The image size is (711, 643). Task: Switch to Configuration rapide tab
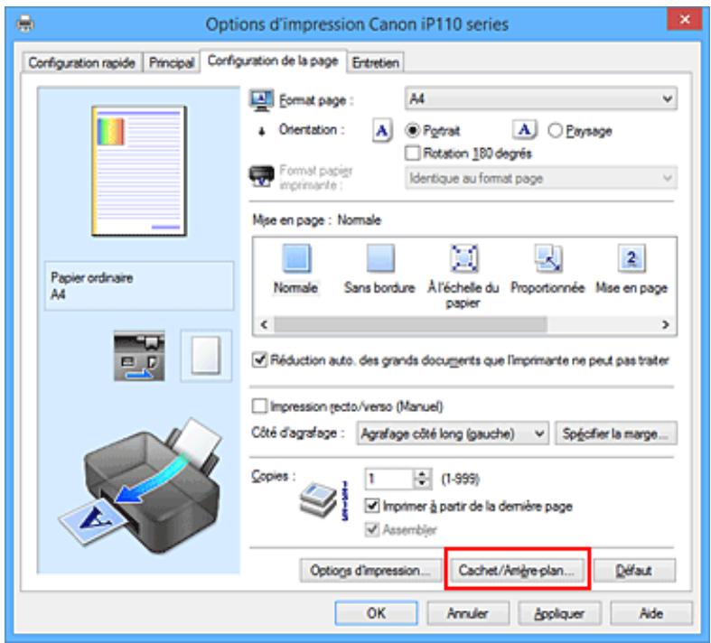(81, 62)
